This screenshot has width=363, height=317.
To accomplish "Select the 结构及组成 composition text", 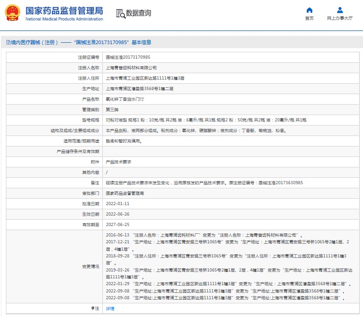I will click(x=196, y=131).
